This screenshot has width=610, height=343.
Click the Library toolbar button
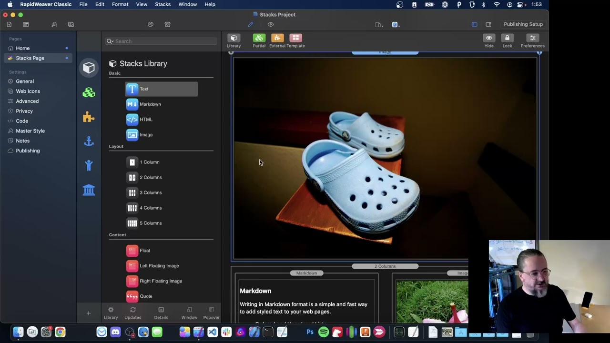(x=234, y=41)
